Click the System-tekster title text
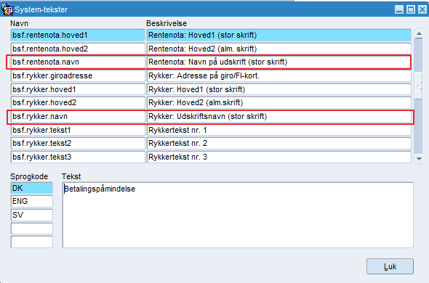429x283 pixels. pyautogui.click(x=41, y=9)
